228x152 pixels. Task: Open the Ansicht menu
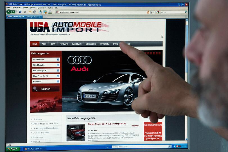point(25,8)
